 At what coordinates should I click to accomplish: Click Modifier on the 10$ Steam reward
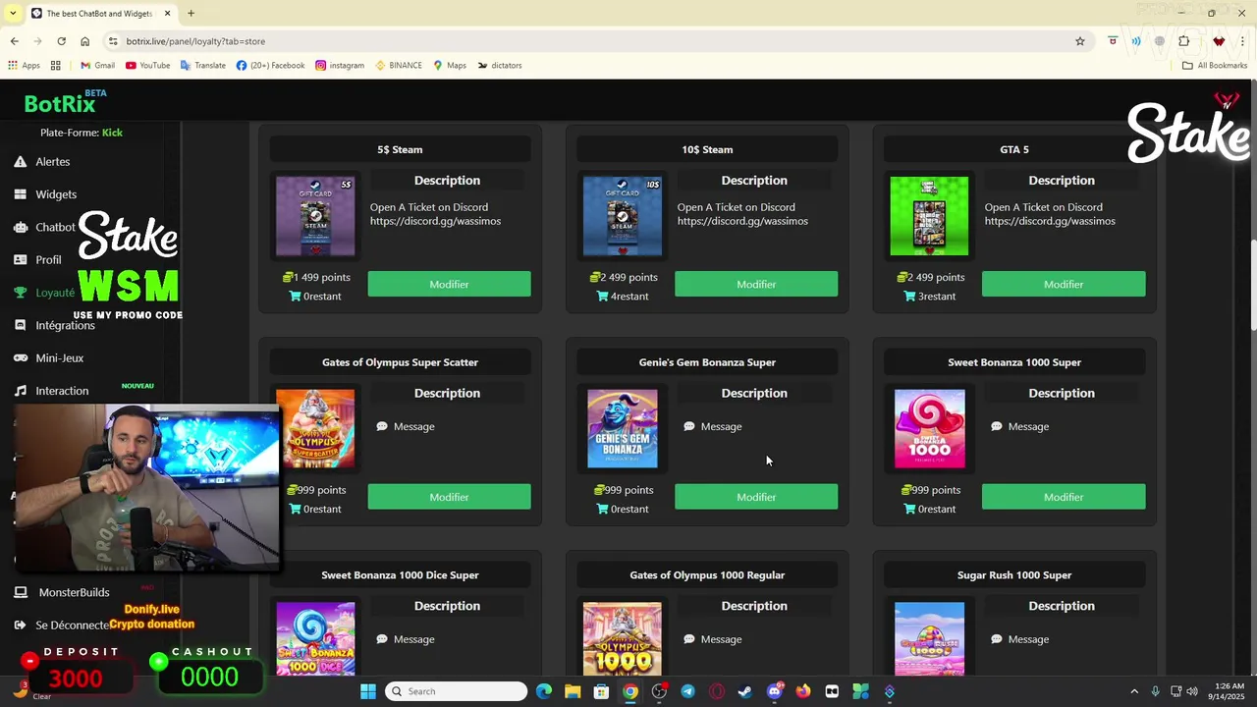click(756, 284)
